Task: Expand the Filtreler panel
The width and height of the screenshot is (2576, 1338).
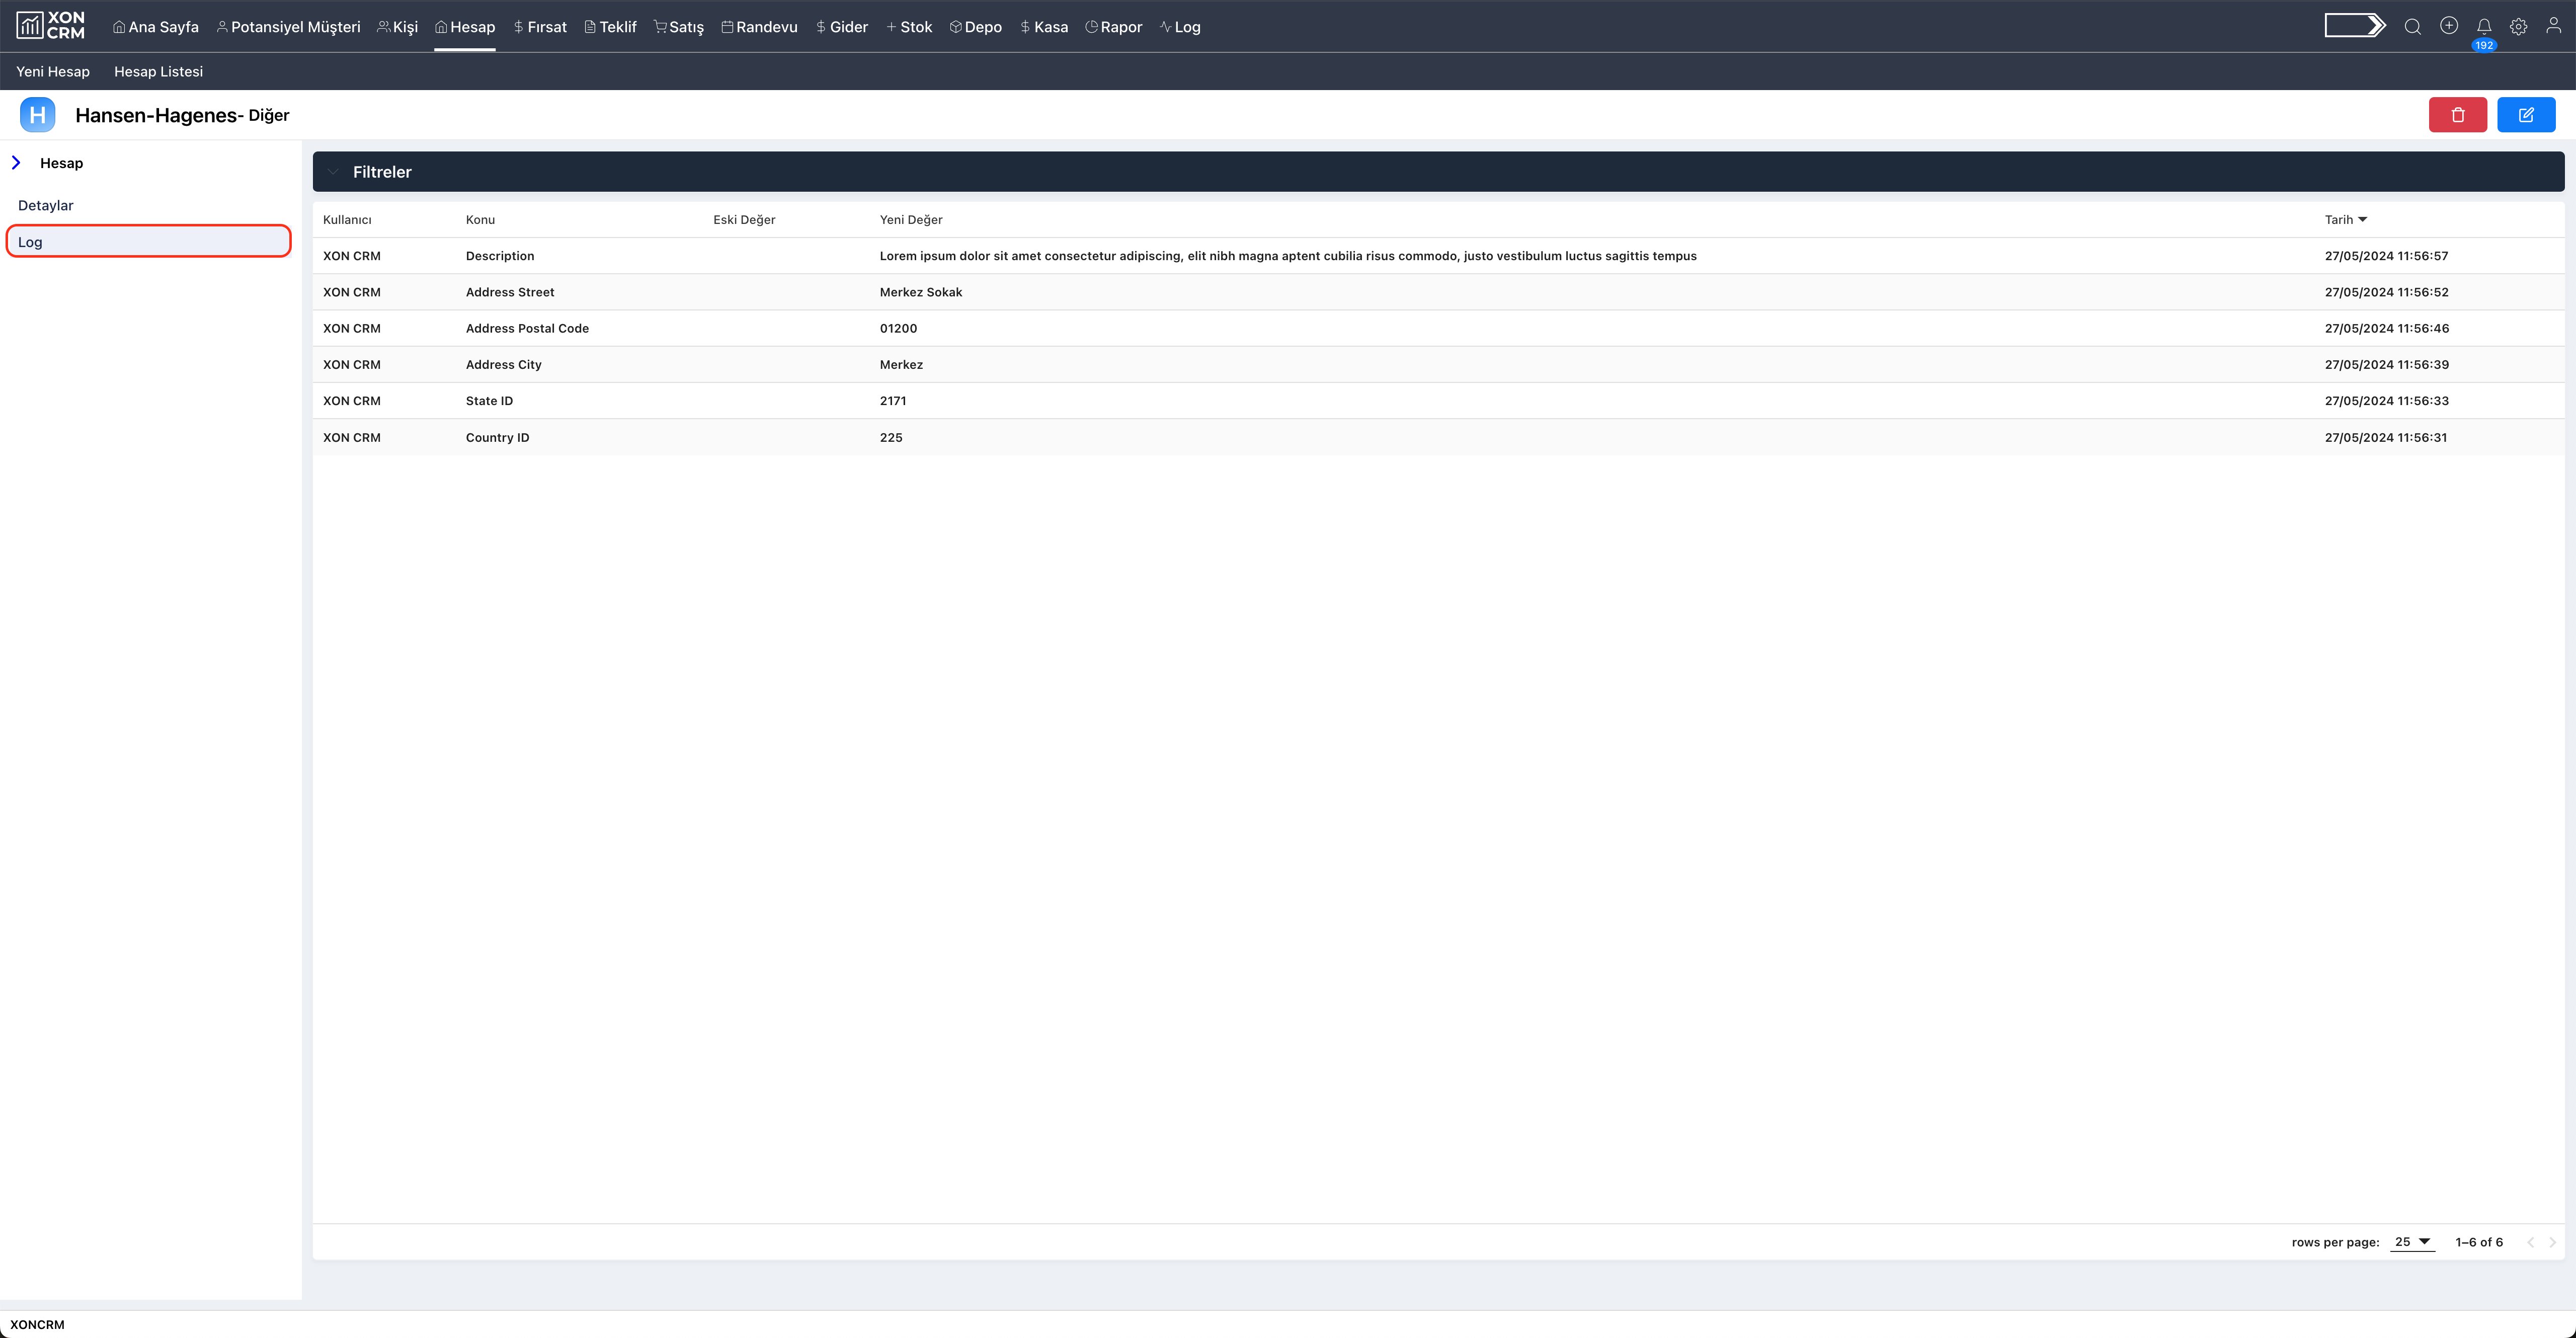Action: (1438, 172)
